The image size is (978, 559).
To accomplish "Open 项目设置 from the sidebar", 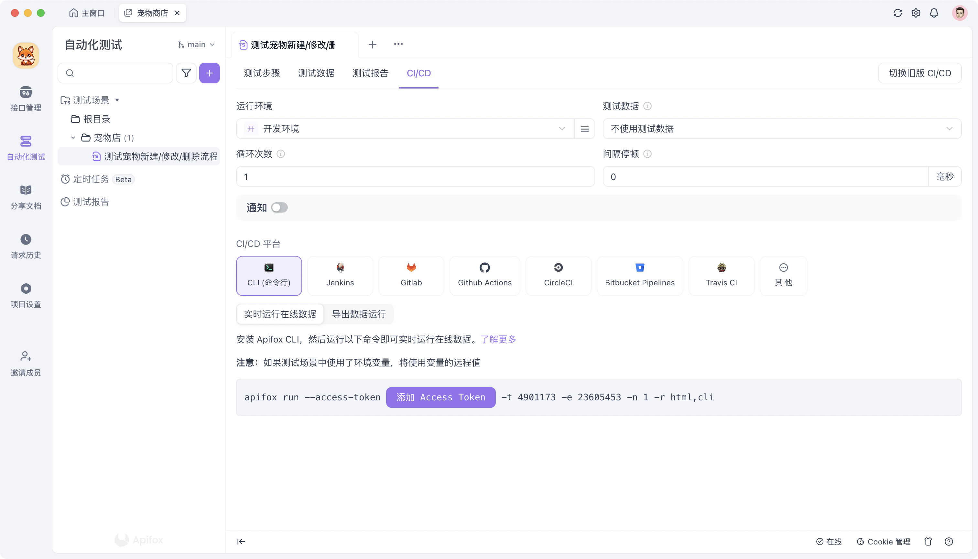I will [25, 295].
